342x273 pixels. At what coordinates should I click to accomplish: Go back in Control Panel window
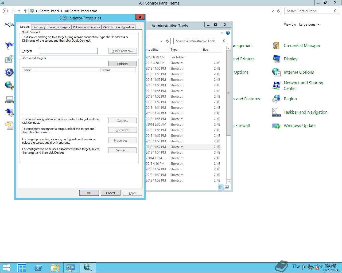pyautogui.click(x=5, y=11)
